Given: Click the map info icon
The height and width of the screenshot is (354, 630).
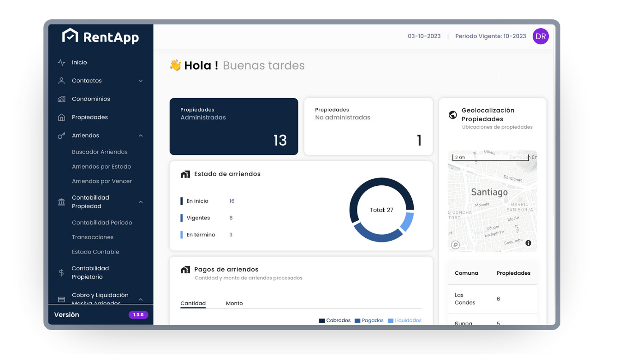Looking at the screenshot, I should pyautogui.click(x=528, y=243).
